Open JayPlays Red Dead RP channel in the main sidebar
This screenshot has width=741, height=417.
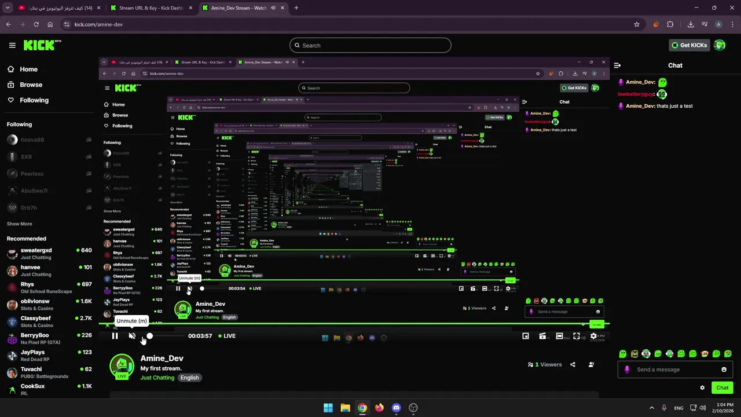tap(49, 355)
